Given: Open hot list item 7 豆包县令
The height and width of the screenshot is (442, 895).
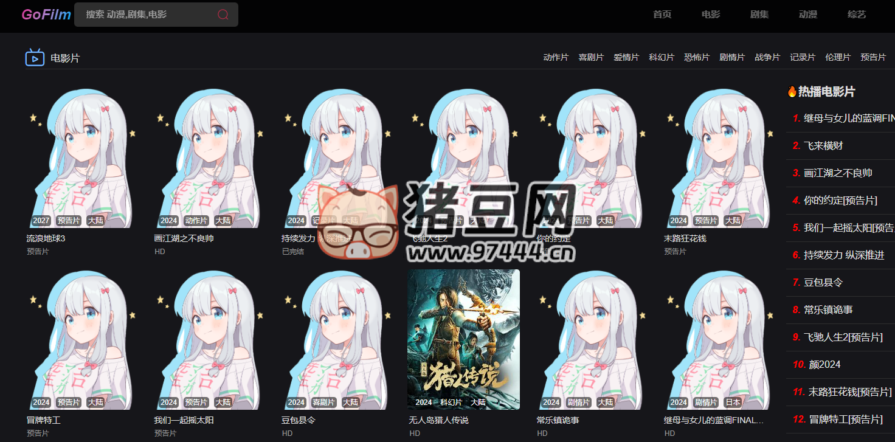Looking at the screenshot, I should tap(840, 283).
